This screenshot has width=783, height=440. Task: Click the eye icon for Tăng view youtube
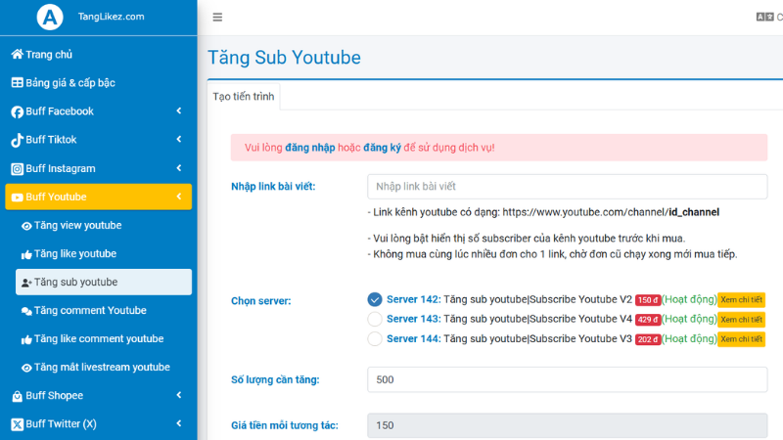26,226
